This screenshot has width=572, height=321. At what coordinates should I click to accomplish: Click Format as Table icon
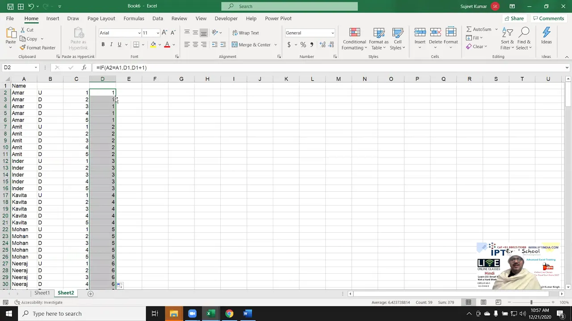tap(379, 33)
